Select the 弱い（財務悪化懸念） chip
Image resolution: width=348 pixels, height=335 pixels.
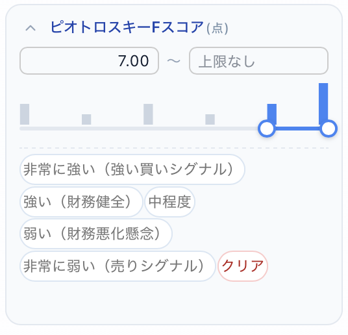(96, 234)
